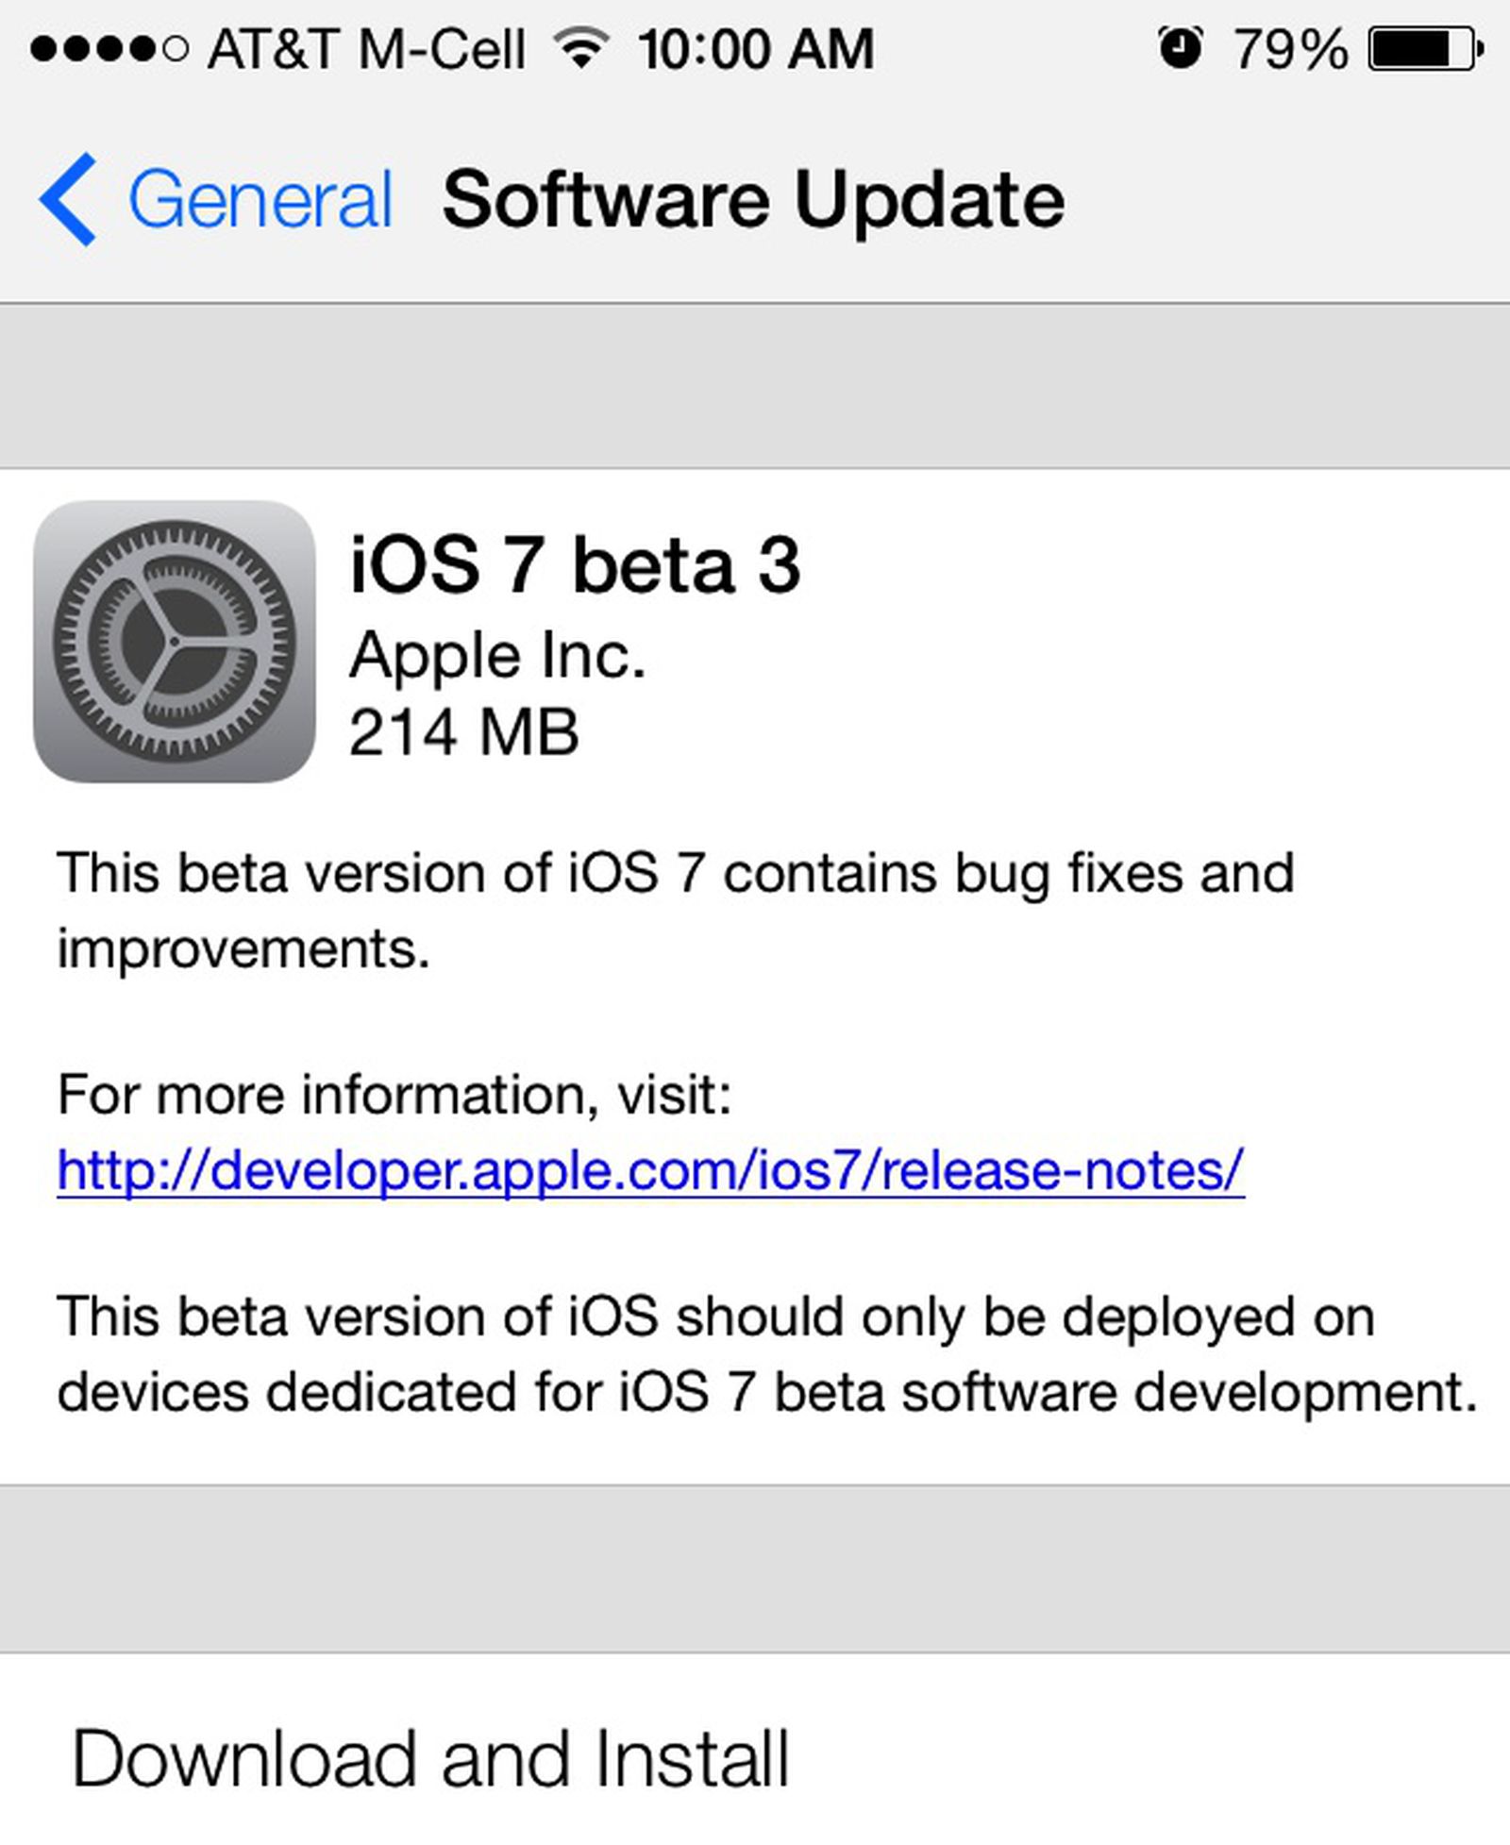Image resolution: width=1510 pixels, height=1845 pixels.
Task: Select the iOS 7 beta 3 update entry
Action: pos(576,566)
